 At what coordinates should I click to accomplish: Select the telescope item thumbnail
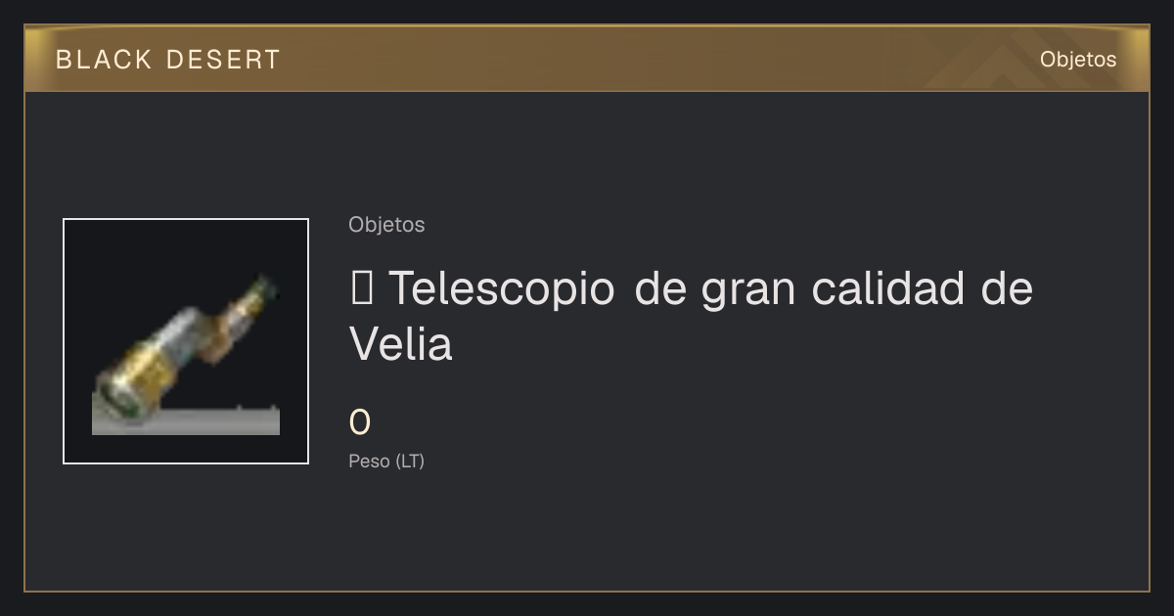click(x=186, y=341)
